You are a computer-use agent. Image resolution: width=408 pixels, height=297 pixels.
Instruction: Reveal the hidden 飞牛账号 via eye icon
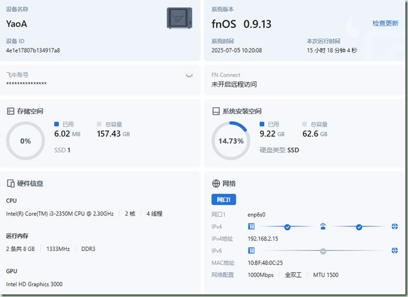(189, 76)
